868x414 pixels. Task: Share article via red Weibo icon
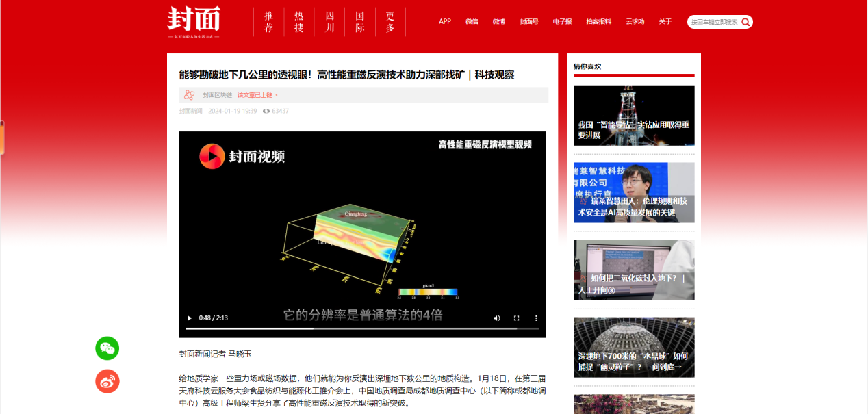[107, 382]
